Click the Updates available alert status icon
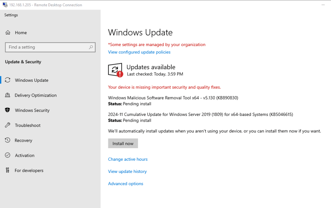This screenshot has height=208, width=331. (x=115, y=70)
